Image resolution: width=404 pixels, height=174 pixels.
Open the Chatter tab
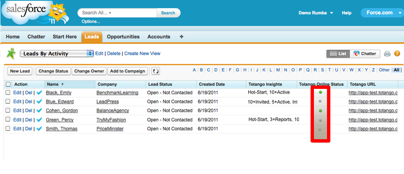point(36,37)
